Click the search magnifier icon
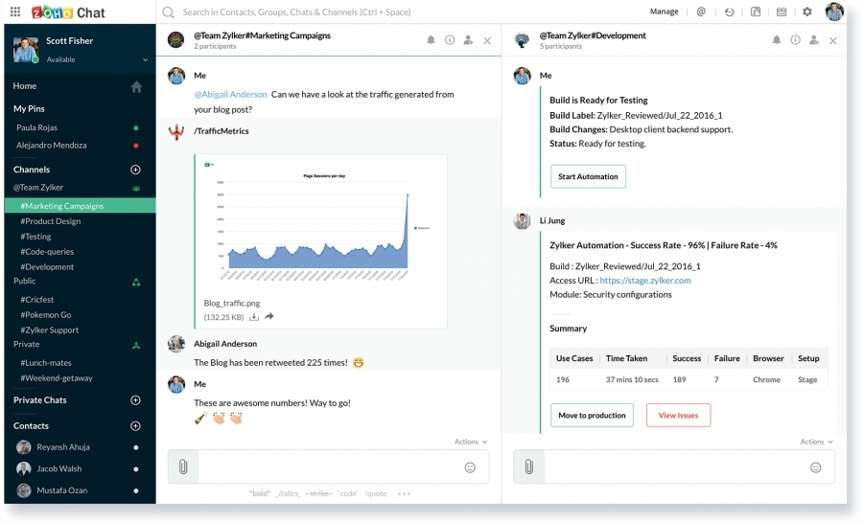This screenshot has width=863, height=524. pos(168,12)
